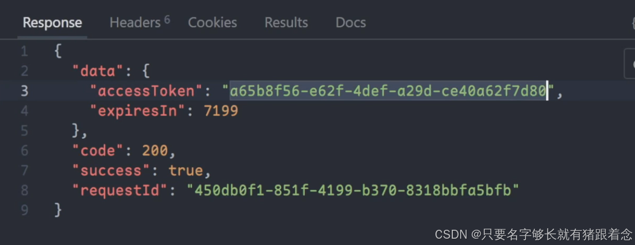635x245 pixels.
Task: Click the cut-off button below the tab bar
Action: [630, 64]
